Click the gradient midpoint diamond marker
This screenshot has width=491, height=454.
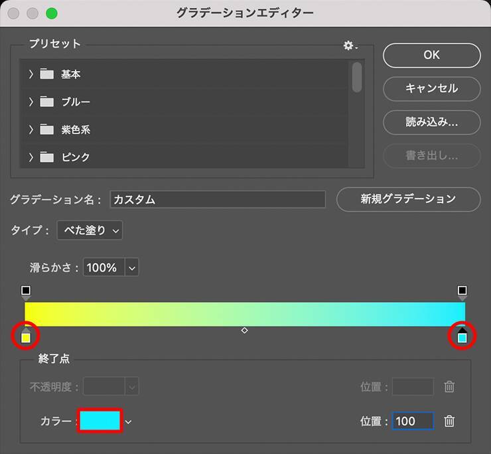[245, 331]
